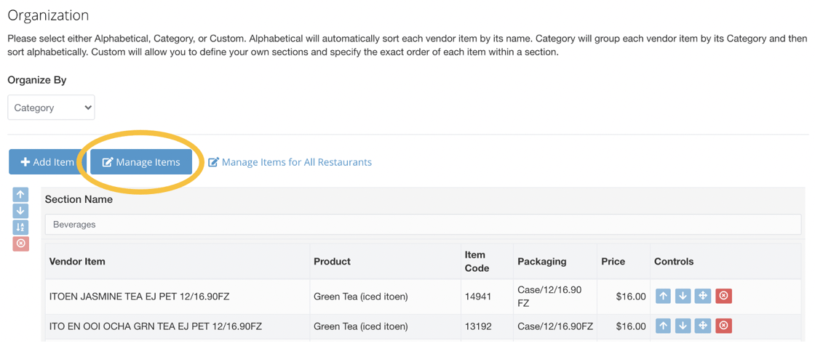Open the Organize By dropdown
The image size is (815, 354).
click(51, 108)
